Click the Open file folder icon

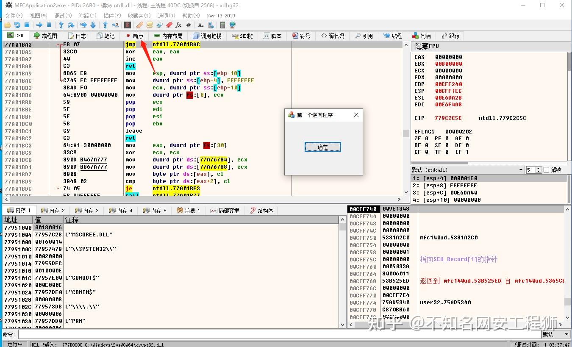[x=7, y=25]
